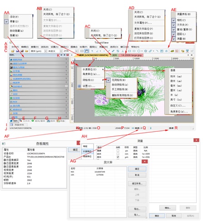Click the 500 mark on the horizontal ruler
Screen dimensions: 203x223
point(117,59)
